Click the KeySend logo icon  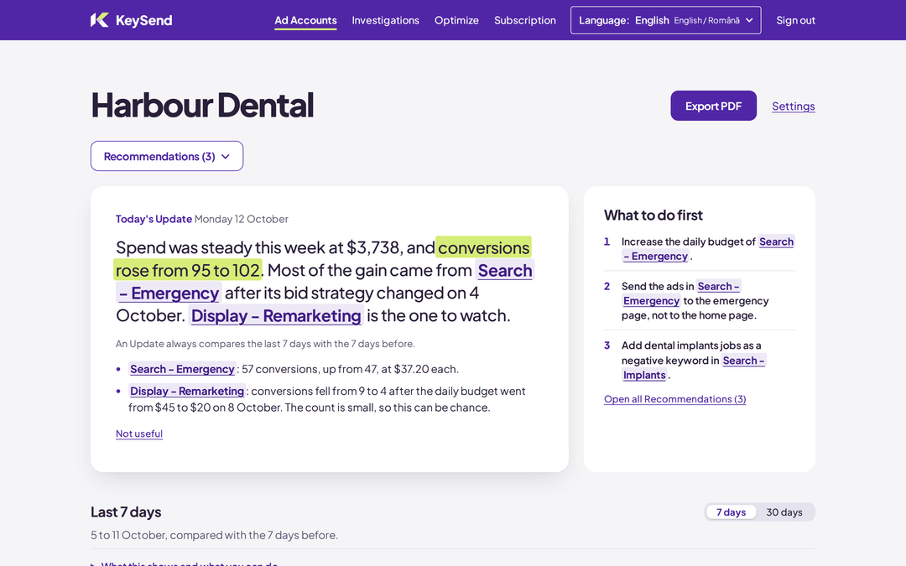99,20
